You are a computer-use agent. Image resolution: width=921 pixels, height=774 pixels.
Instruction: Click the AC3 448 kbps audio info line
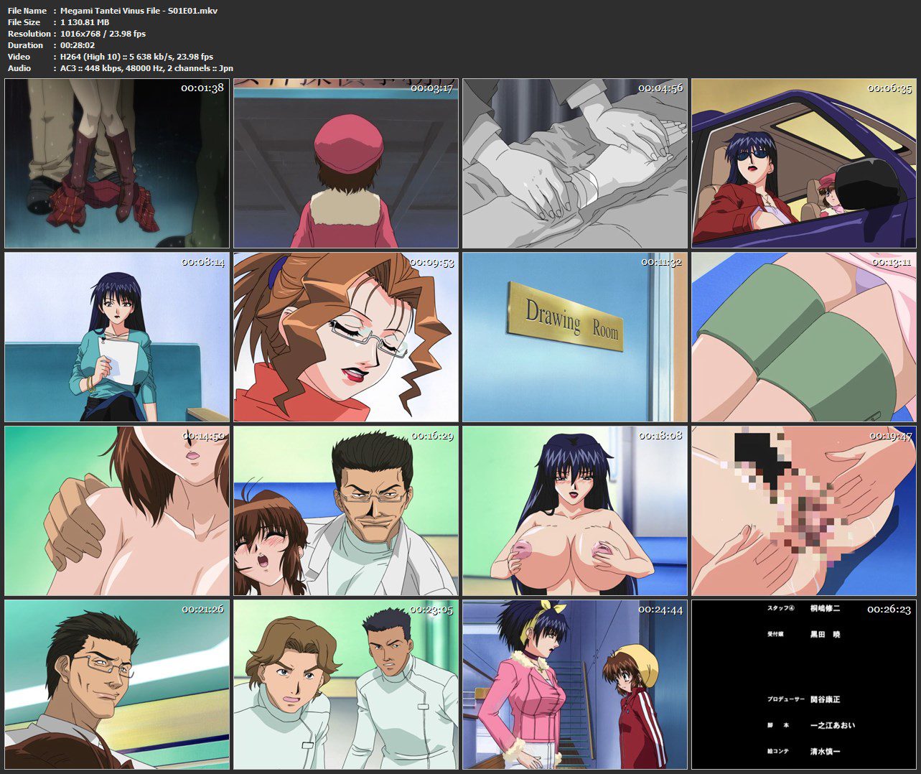[x=147, y=68]
